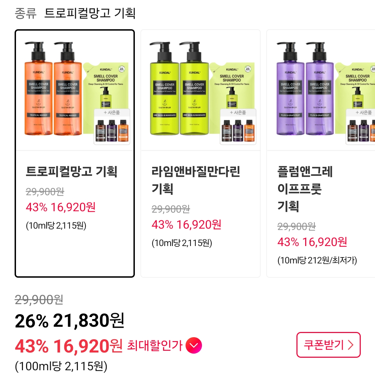Click the 최대할인가 label text
Image resolution: width=375 pixels, height=380 pixels.
[x=155, y=345]
